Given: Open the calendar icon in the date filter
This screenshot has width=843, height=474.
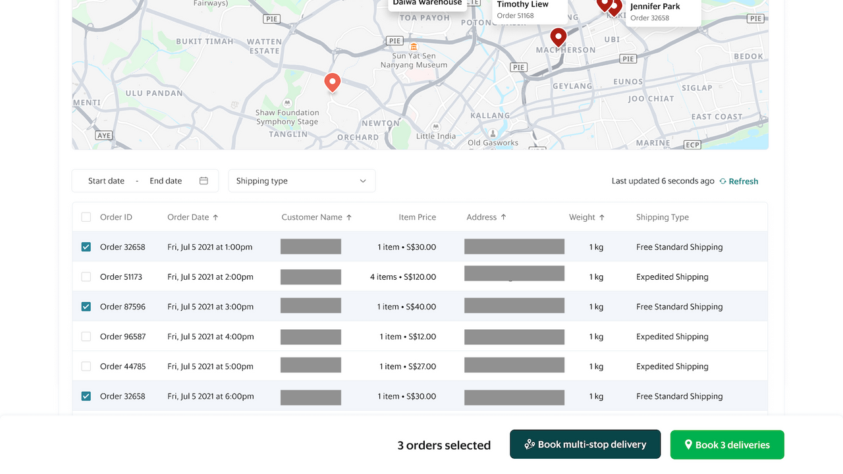Looking at the screenshot, I should pos(203,180).
